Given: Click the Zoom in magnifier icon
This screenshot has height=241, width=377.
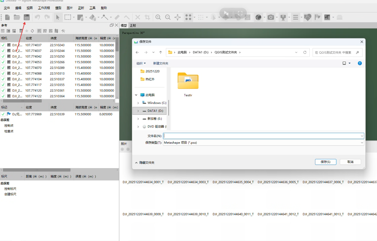Looking at the screenshot, I should 158,17.
